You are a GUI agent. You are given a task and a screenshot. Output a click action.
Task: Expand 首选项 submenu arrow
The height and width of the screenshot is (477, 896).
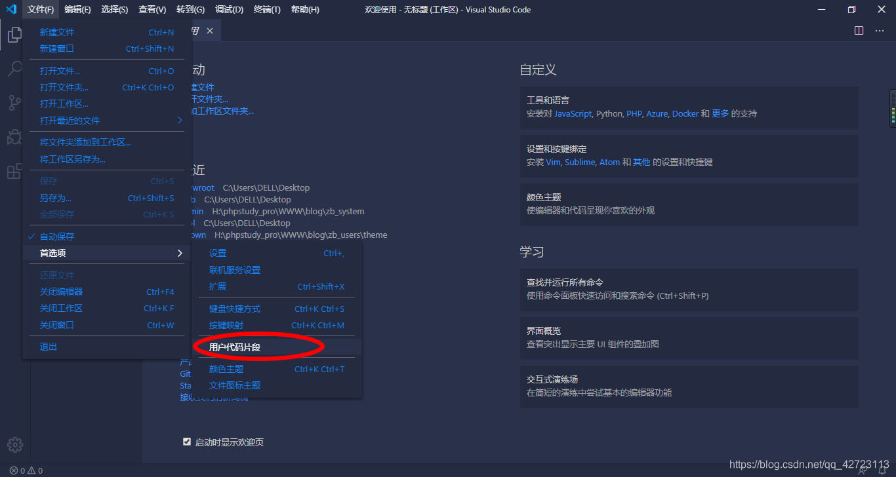[x=180, y=253]
